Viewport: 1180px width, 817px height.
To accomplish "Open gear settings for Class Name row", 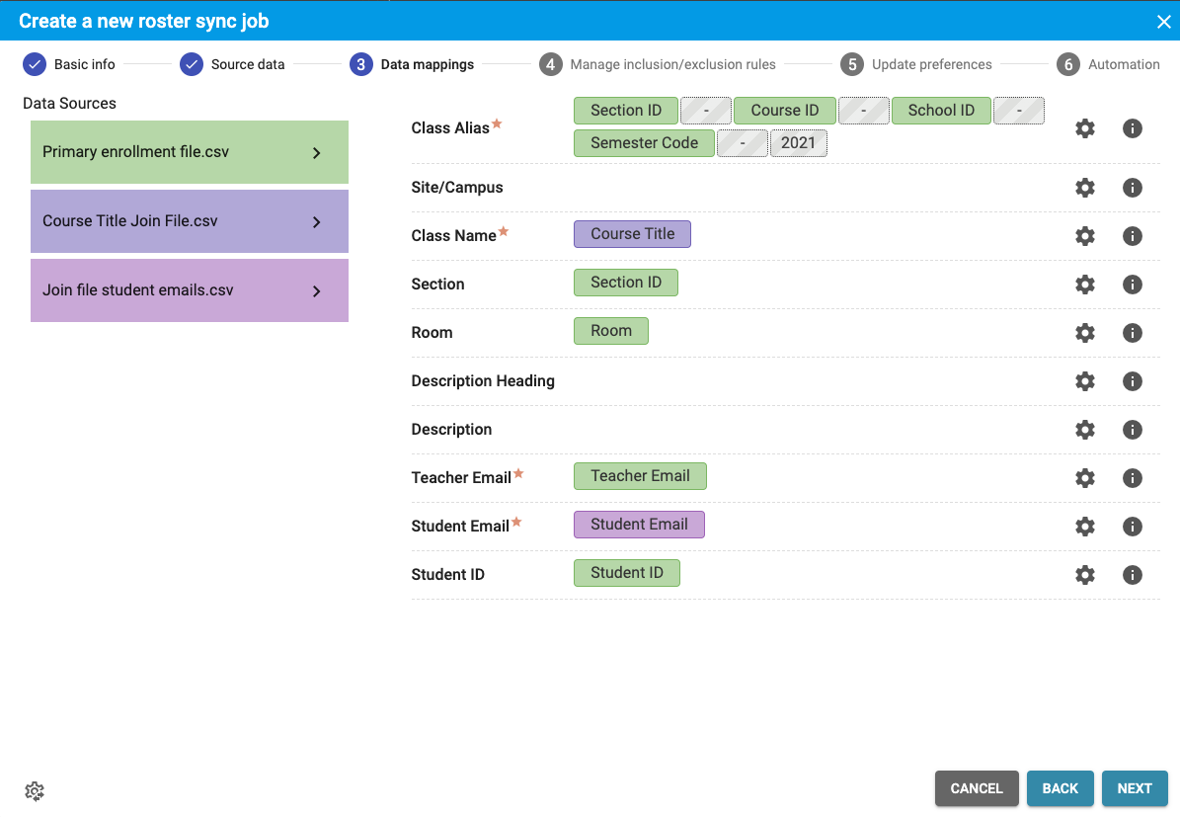I will tap(1084, 236).
